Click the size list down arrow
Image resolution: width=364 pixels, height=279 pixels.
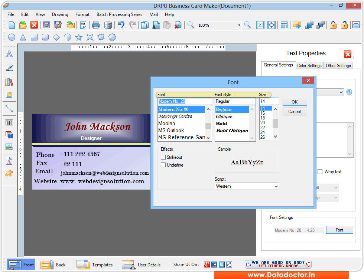(x=275, y=137)
